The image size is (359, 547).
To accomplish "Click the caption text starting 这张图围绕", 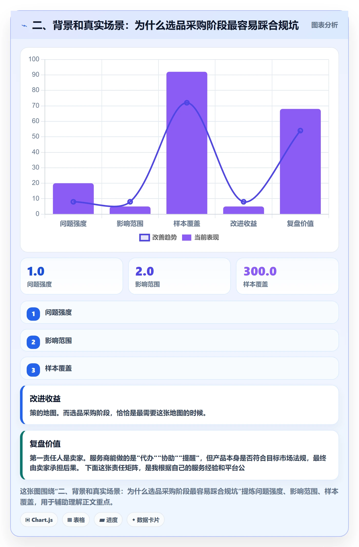I will (x=179, y=496).
